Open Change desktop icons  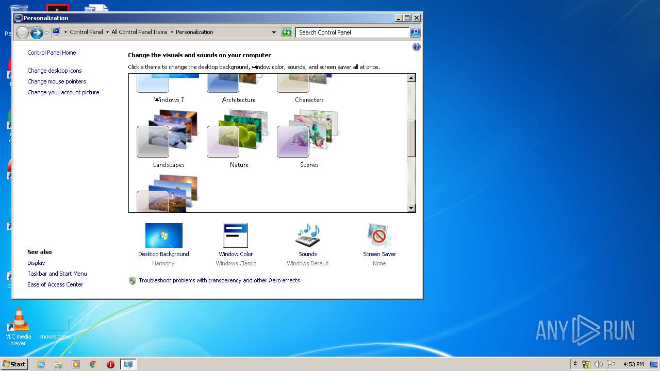55,71
